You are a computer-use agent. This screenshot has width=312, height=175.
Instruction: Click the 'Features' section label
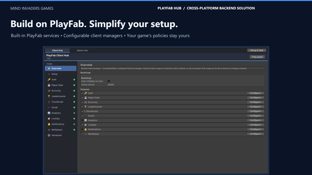85,89
